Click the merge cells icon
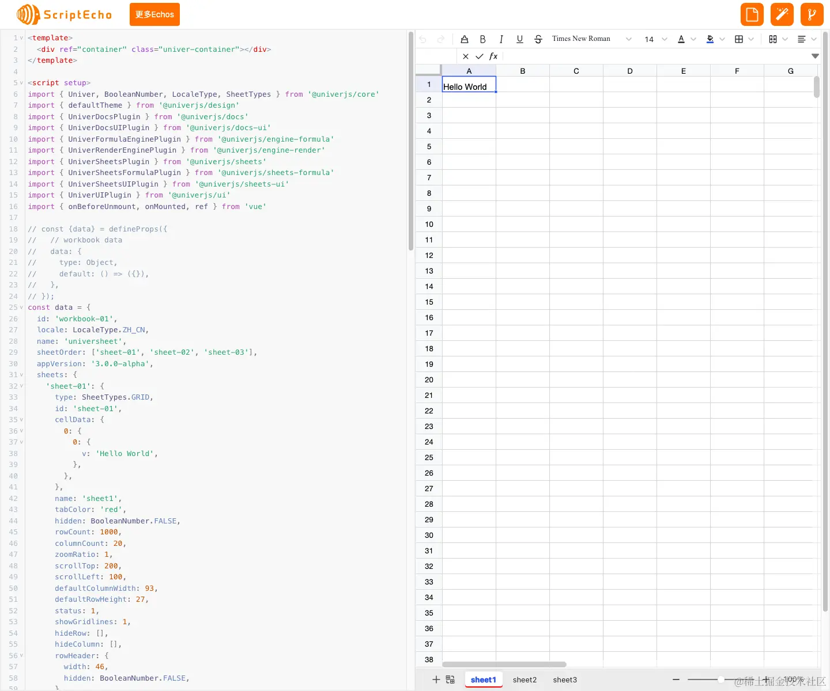This screenshot has height=691, width=830. 773,39
